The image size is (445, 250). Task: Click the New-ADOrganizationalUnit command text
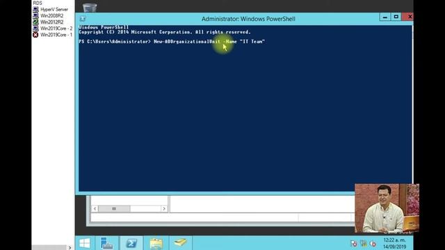pyautogui.click(x=187, y=42)
